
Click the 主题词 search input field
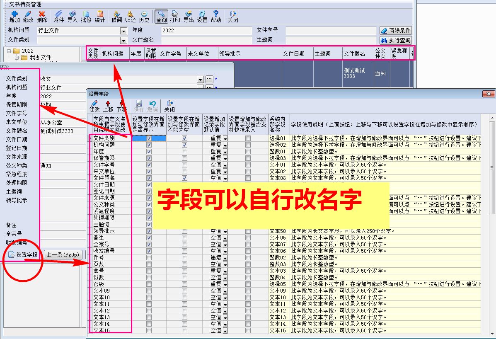click(331, 40)
